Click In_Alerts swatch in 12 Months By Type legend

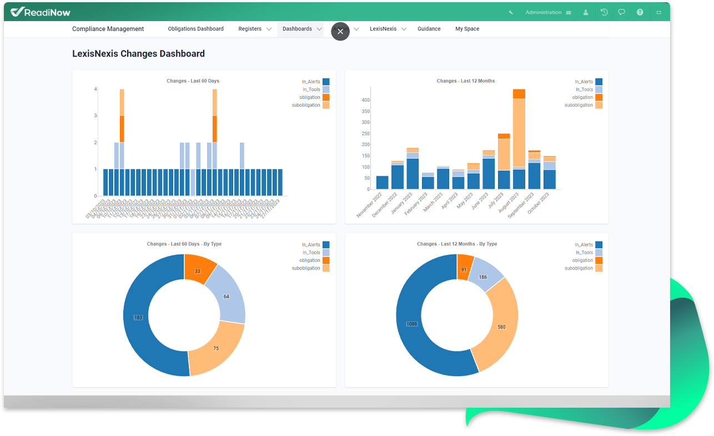point(599,244)
